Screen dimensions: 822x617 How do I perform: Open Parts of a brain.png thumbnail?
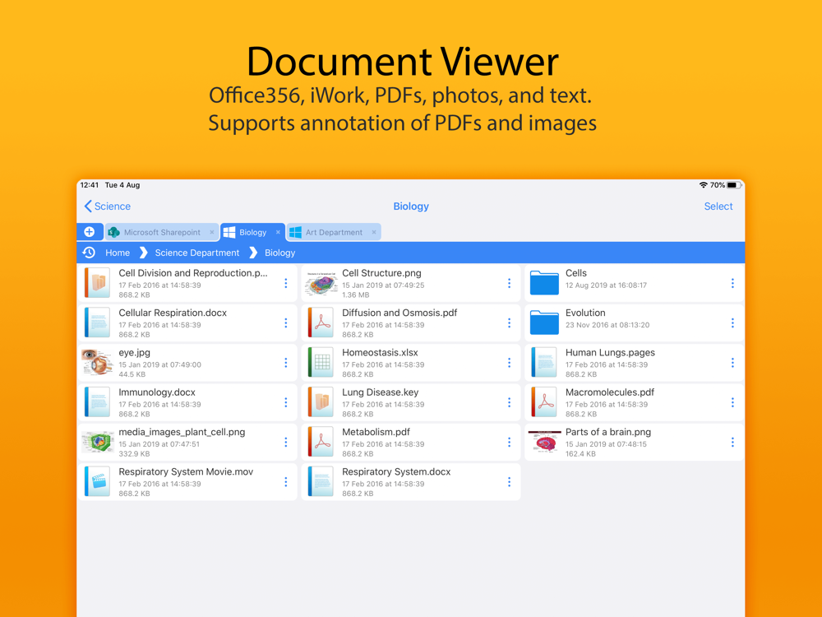click(x=544, y=443)
